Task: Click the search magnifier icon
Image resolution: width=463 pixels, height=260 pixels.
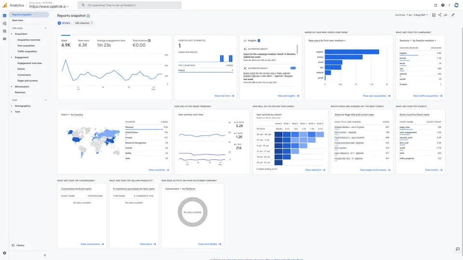Action: coord(83,5)
